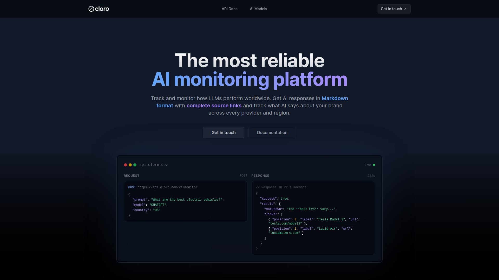Select the RESPONSE panel header
499x280 pixels.
click(260, 176)
